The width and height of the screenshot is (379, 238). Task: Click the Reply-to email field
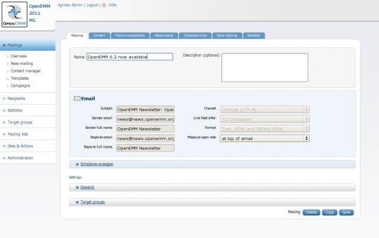point(145,138)
